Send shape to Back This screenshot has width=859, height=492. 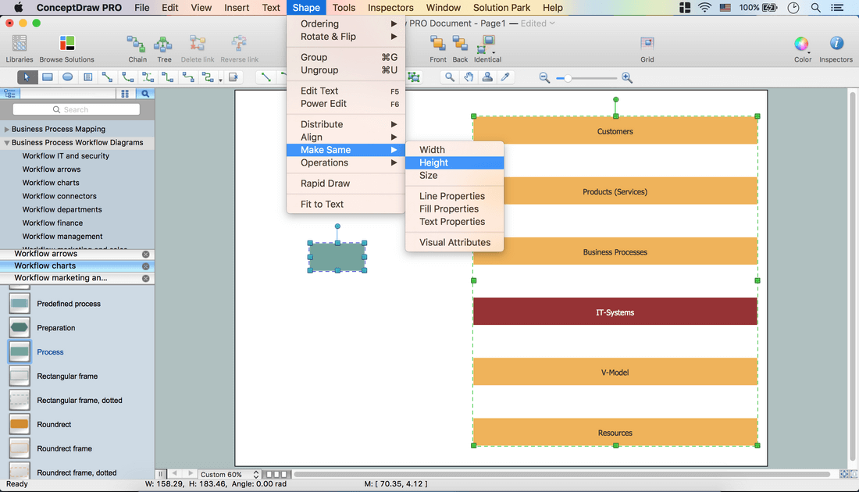461,48
